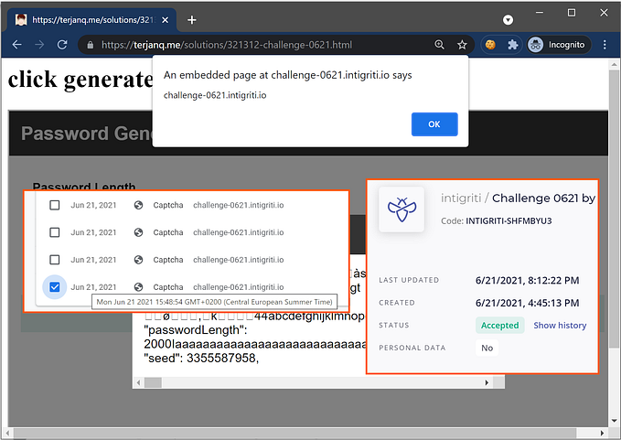The height and width of the screenshot is (440, 621).
Task: Click the domain in the first Captcha row
Action: coord(239,205)
